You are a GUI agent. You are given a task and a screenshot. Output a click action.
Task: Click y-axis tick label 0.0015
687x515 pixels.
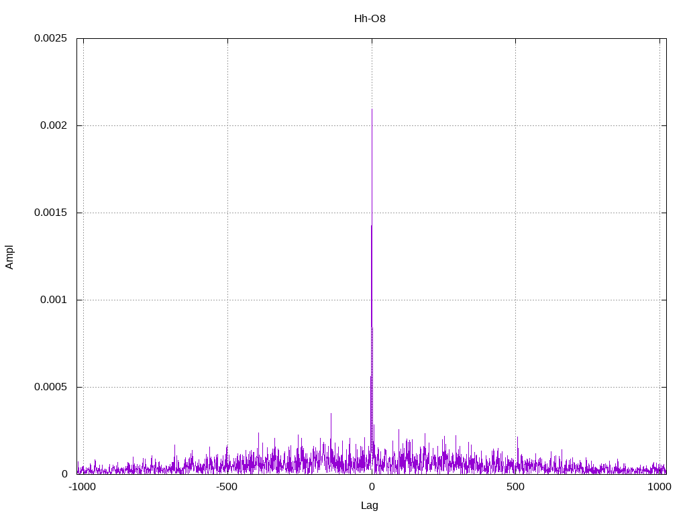click(51, 213)
